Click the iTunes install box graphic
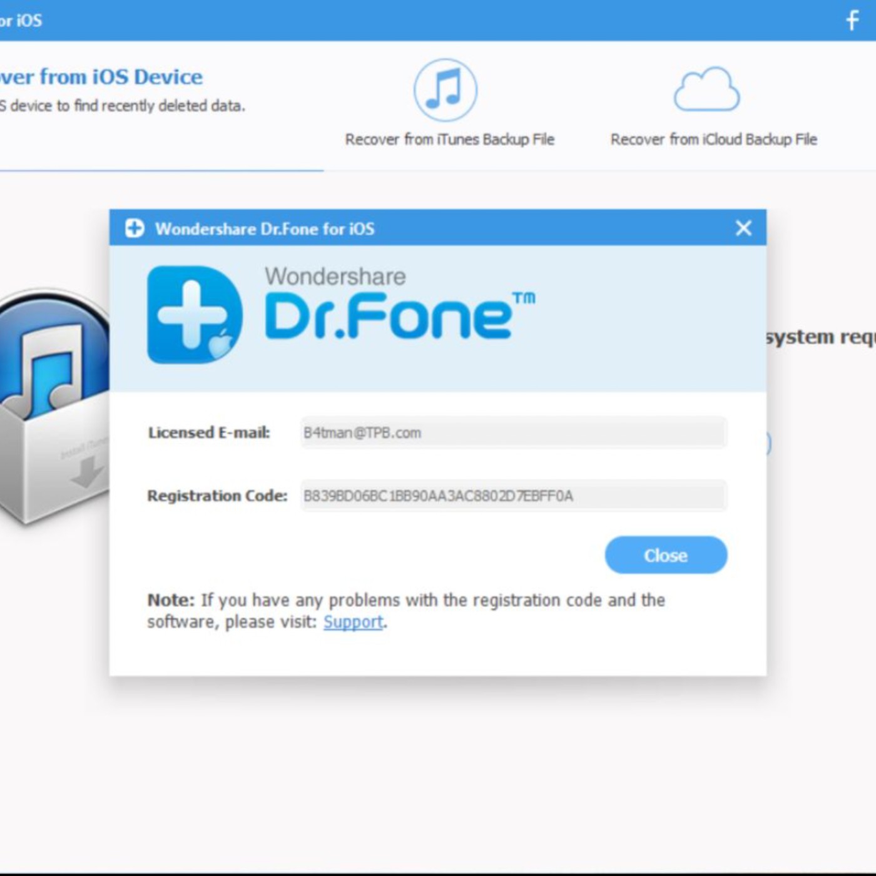The width and height of the screenshot is (876, 876). [54, 407]
